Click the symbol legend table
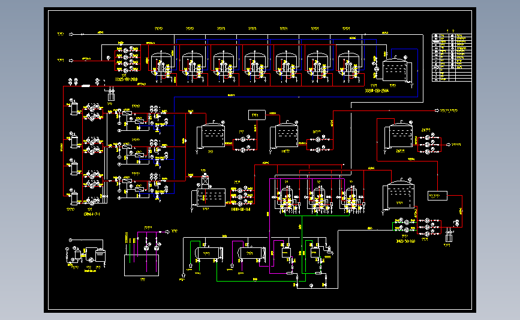This screenshot has height=320, width=520. [452, 57]
